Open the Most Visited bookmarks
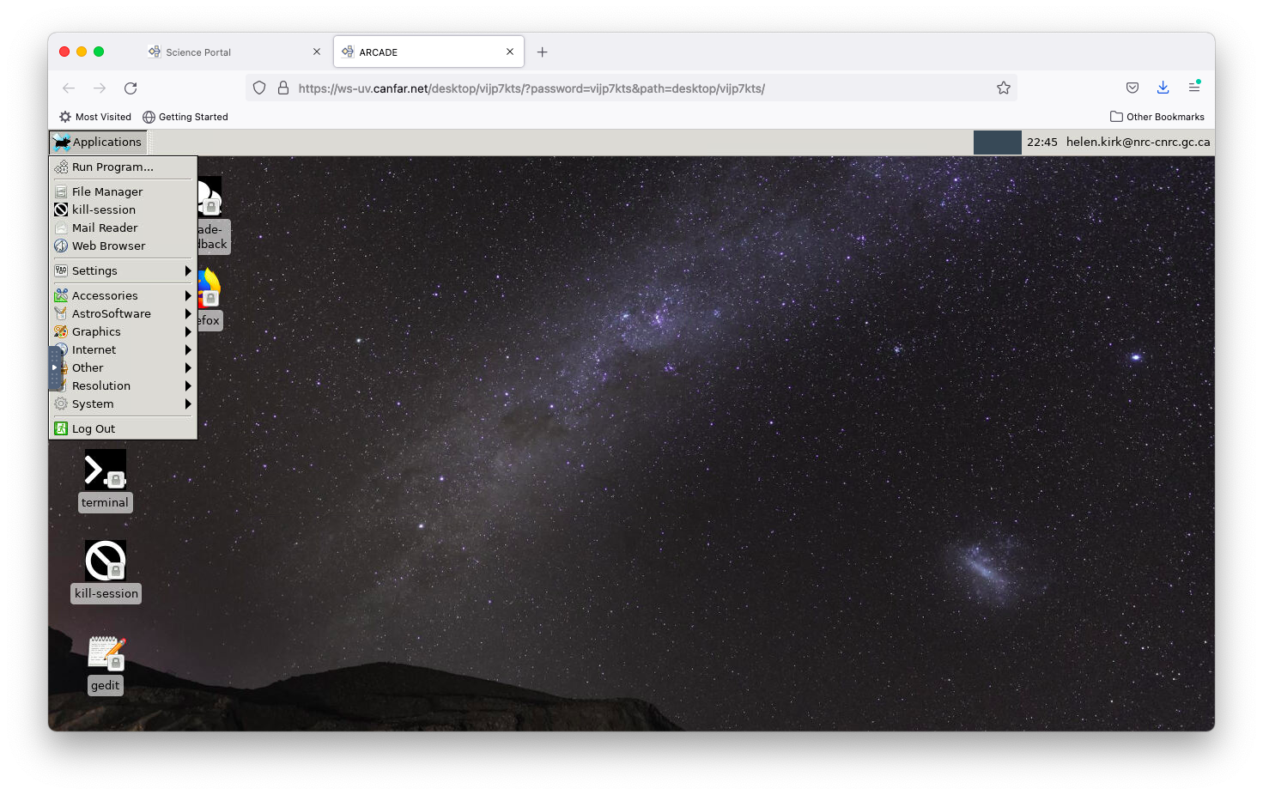Viewport: 1263px width, 795px height. coord(95,117)
